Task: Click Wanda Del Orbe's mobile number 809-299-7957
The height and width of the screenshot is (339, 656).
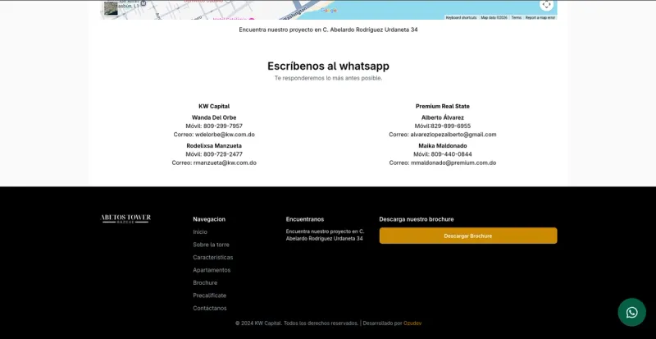Action: coord(222,126)
